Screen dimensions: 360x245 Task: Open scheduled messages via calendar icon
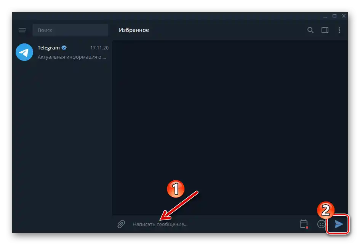(x=304, y=224)
